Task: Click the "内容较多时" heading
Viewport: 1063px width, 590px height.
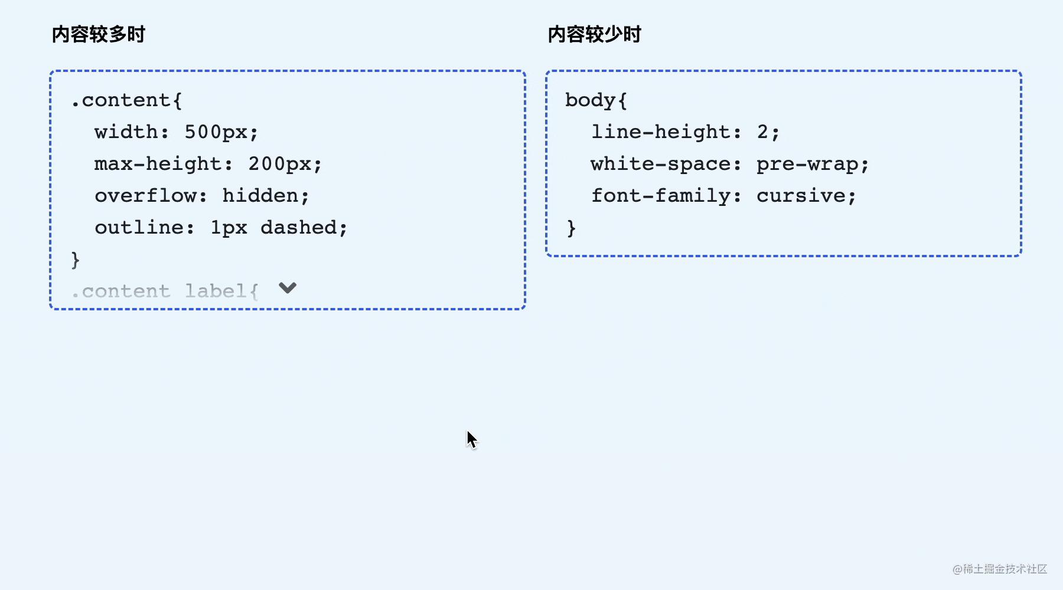Action: click(99, 34)
